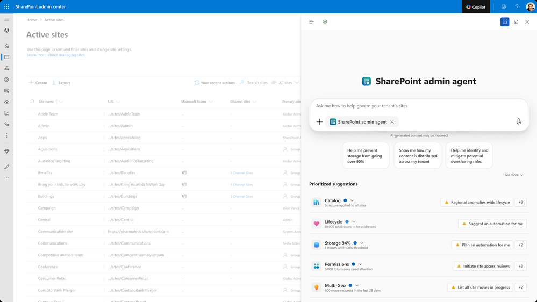Show +3 more Permissions actions
537x302 pixels.
520,266
